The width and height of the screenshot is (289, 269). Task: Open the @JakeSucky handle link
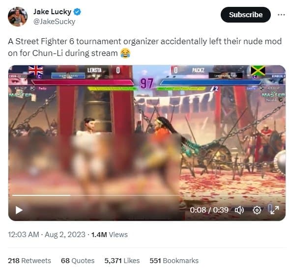54,22
